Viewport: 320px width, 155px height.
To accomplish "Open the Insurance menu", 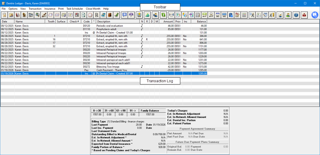I will tap(50, 9).
